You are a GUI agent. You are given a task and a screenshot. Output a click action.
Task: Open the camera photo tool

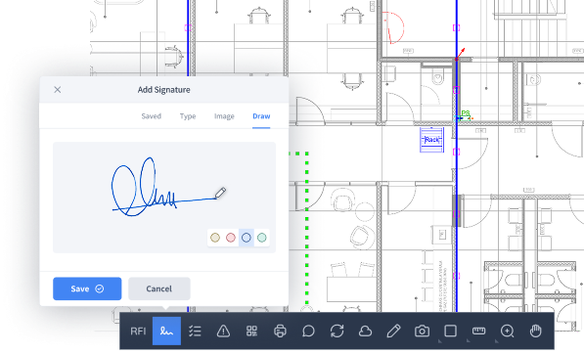click(422, 331)
